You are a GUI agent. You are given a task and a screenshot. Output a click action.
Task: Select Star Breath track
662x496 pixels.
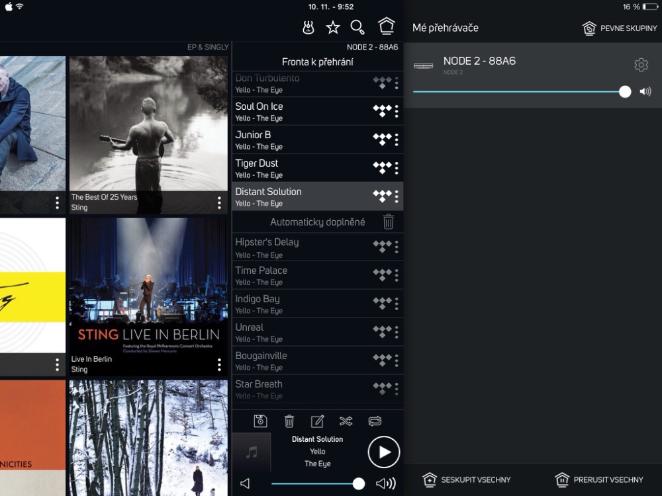(x=318, y=389)
